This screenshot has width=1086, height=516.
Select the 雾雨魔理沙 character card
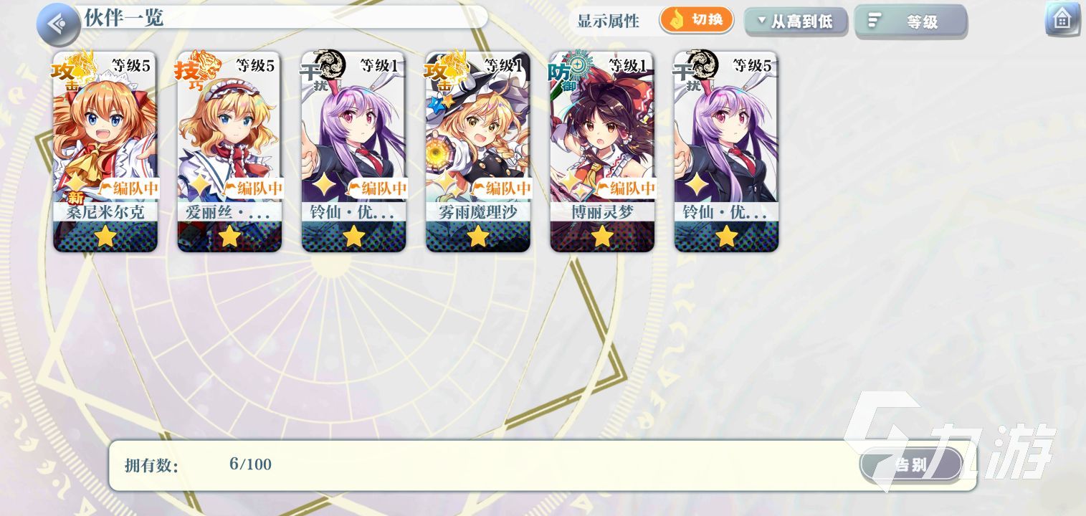point(478,151)
